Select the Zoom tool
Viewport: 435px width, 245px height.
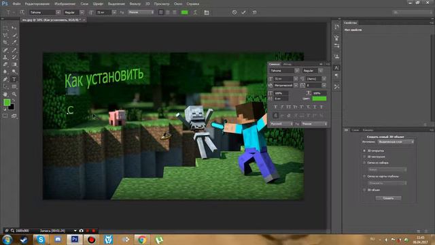coord(14,94)
